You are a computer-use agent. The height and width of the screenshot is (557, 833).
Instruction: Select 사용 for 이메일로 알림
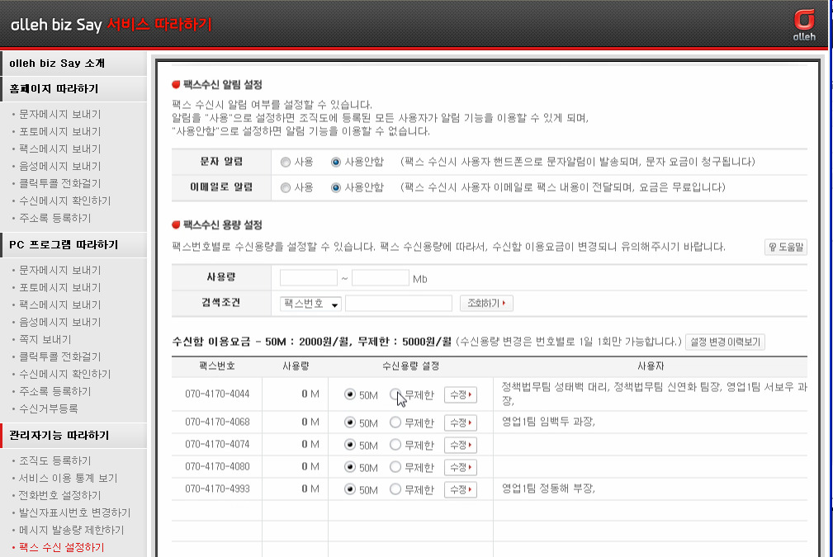pyautogui.click(x=286, y=187)
